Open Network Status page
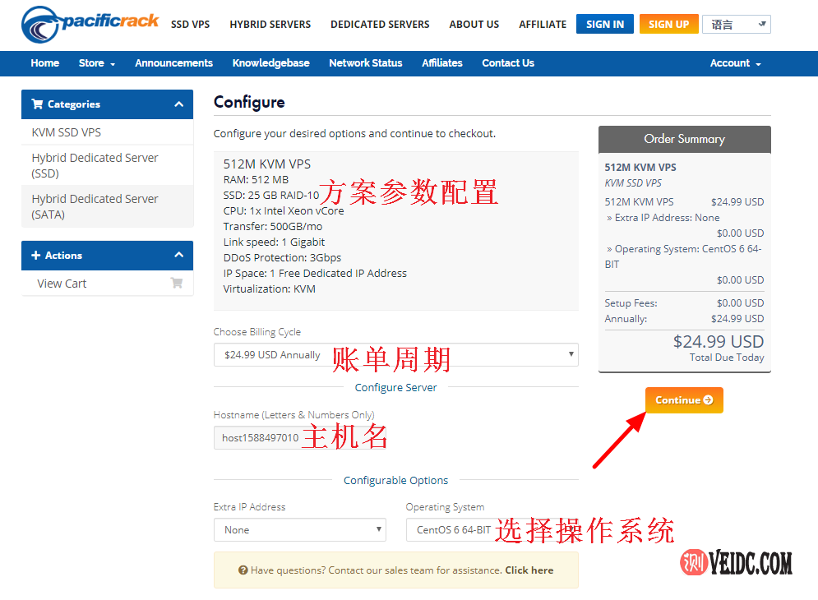The height and width of the screenshot is (600, 818). click(x=366, y=63)
